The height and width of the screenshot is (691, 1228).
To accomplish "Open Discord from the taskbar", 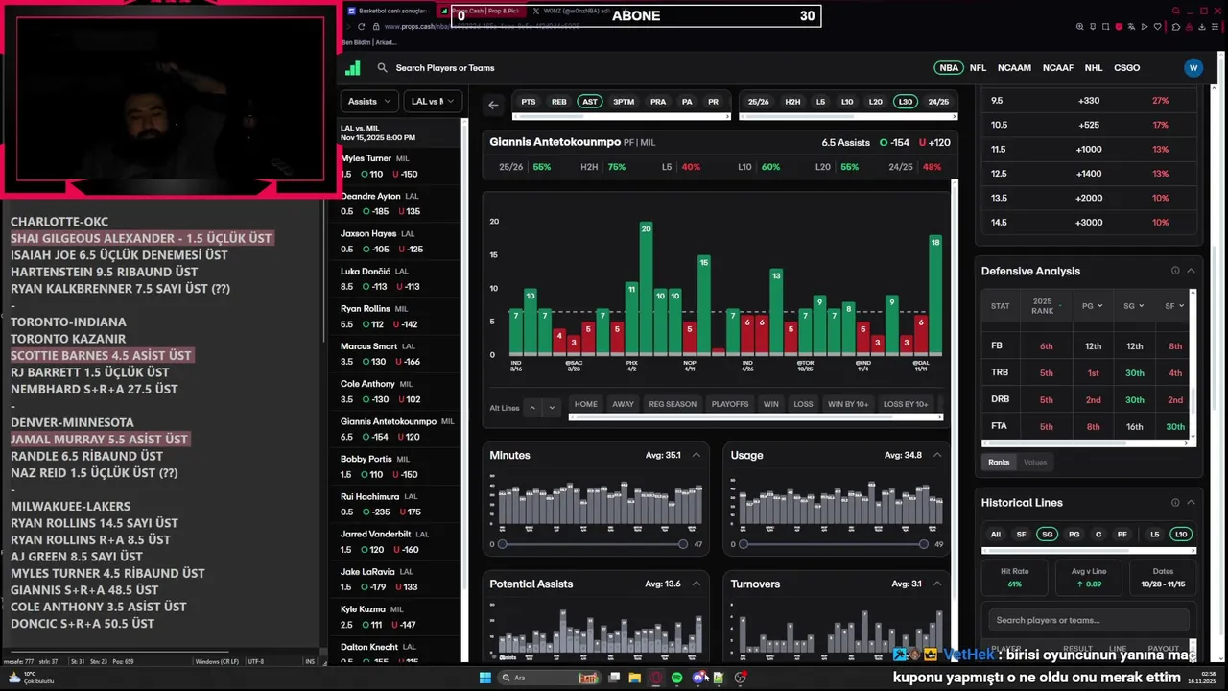I will point(698,678).
